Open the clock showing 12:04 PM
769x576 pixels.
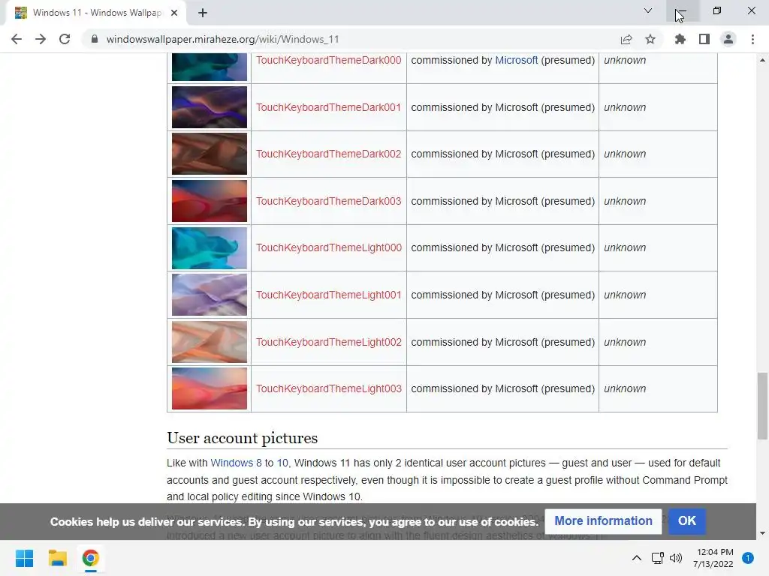coord(713,558)
